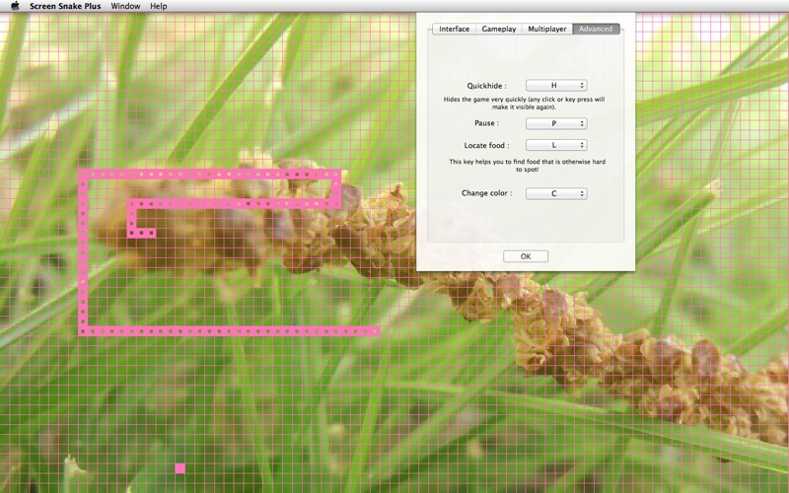Click the 'This key helps you to find food' description
The height and width of the screenshot is (493, 789).
point(527,166)
